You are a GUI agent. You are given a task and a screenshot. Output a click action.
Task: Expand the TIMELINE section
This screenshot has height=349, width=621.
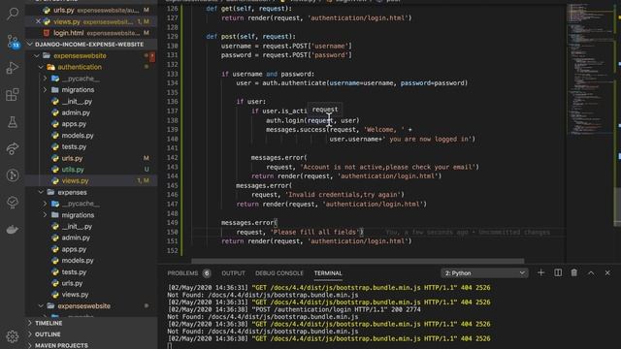(x=91, y=323)
